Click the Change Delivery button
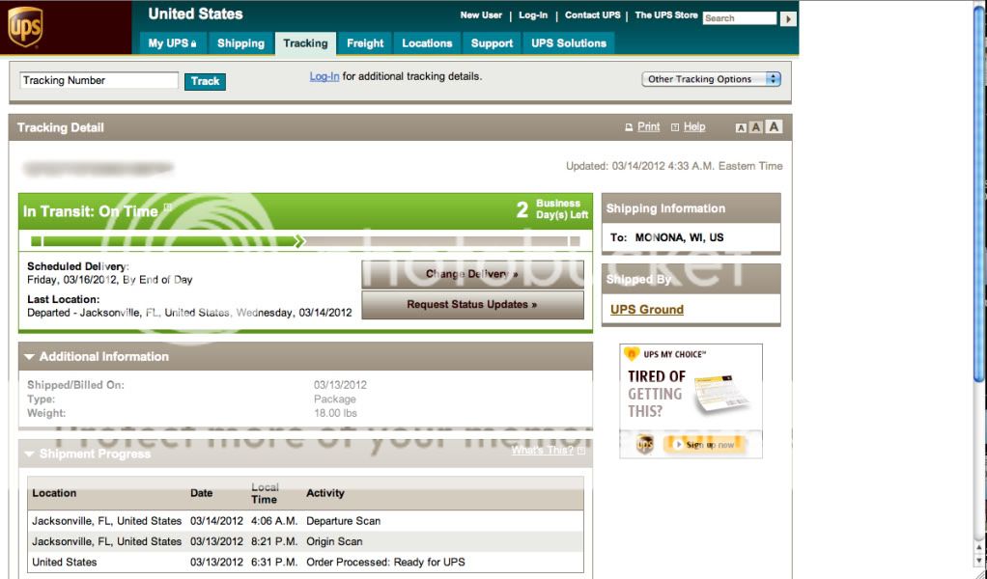The width and height of the screenshot is (987, 579). tap(472, 274)
